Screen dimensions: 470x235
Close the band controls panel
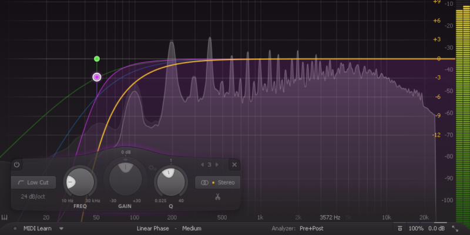tap(234, 165)
